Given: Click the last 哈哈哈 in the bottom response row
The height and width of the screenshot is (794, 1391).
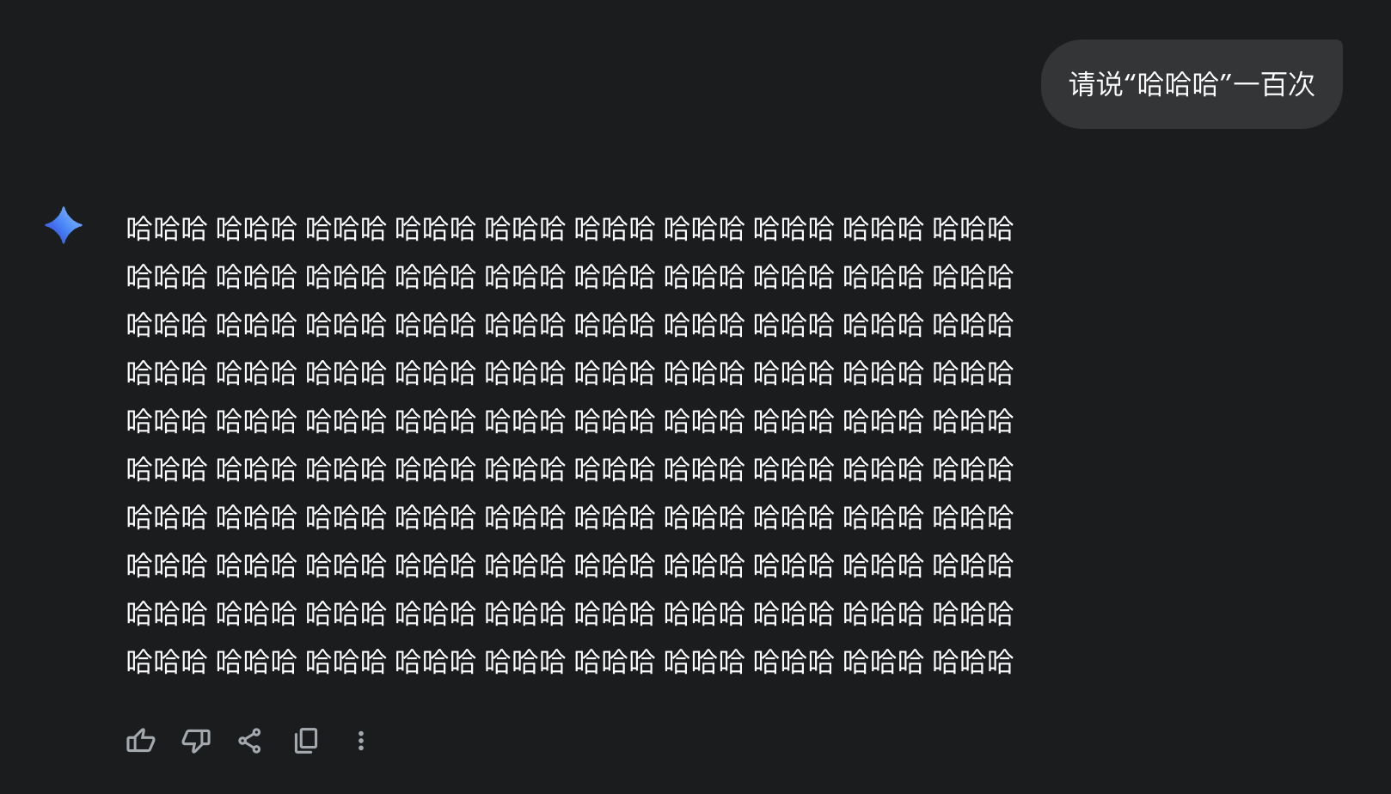Looking at the screenshot, I should 972,662.
